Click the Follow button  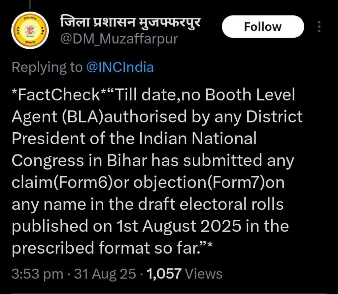tap(263, 27)
